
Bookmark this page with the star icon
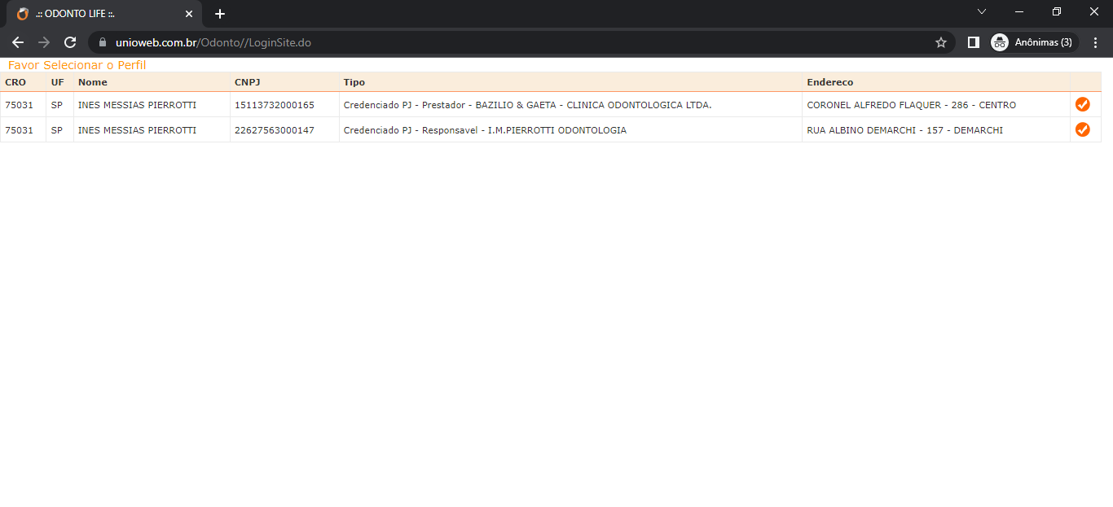point(941,42)
